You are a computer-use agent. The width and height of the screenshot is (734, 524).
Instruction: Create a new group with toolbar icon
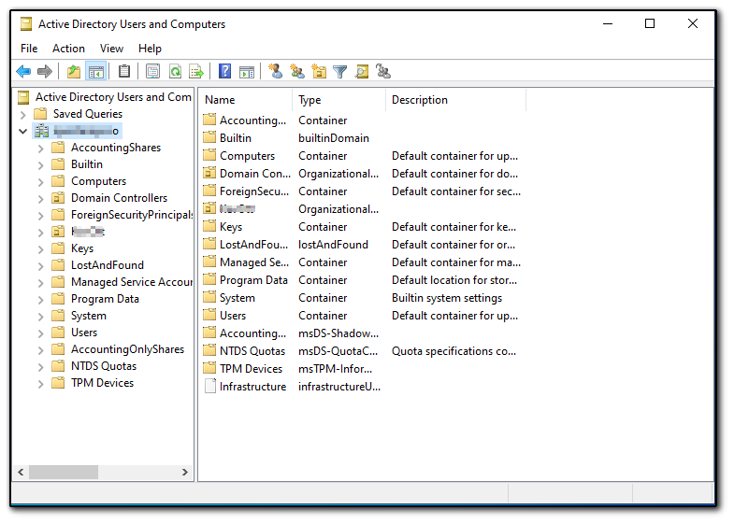(297, 72)
